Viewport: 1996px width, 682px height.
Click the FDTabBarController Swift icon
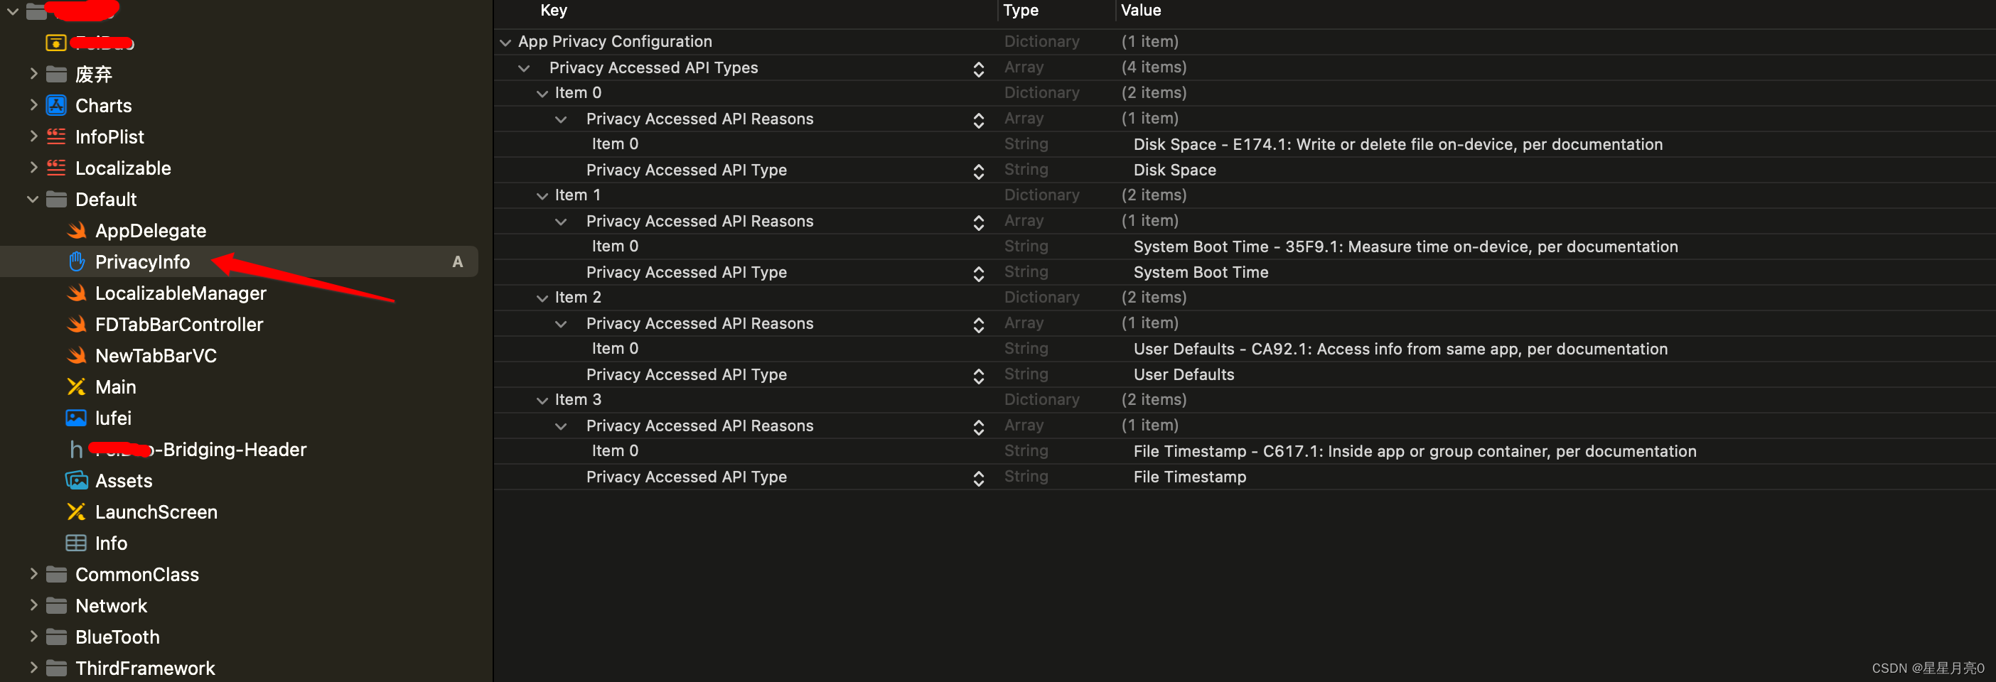pos(76,325)
